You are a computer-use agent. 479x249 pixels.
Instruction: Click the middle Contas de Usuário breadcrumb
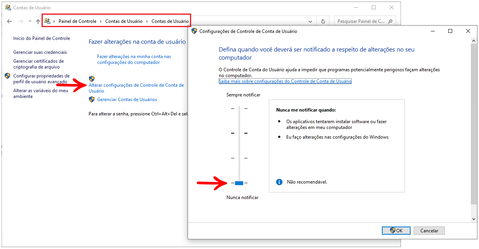point(124,21)
